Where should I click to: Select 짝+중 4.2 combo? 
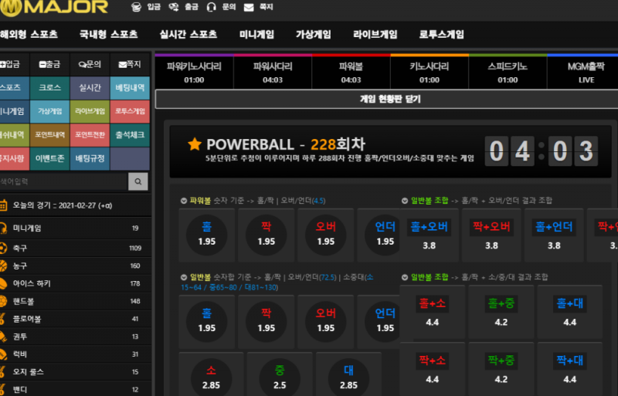[501, 369]
